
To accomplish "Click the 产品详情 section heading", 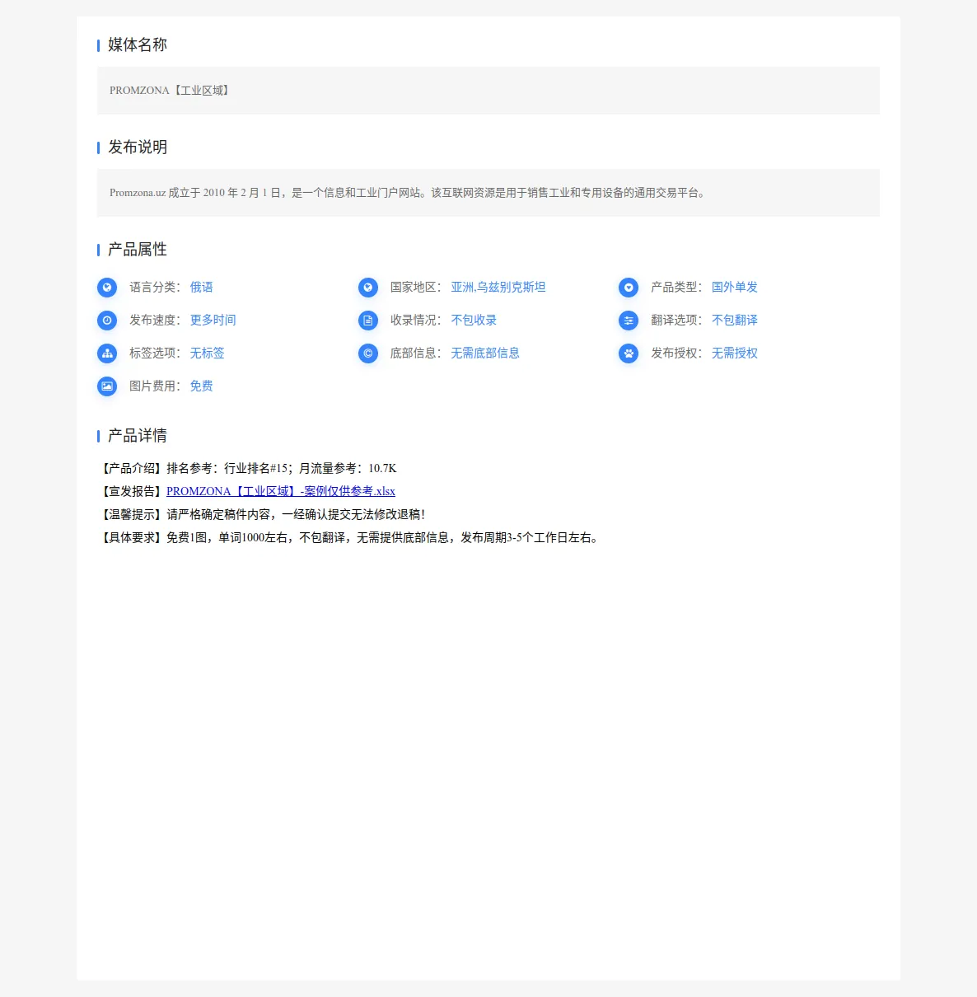I will point(138,435).
